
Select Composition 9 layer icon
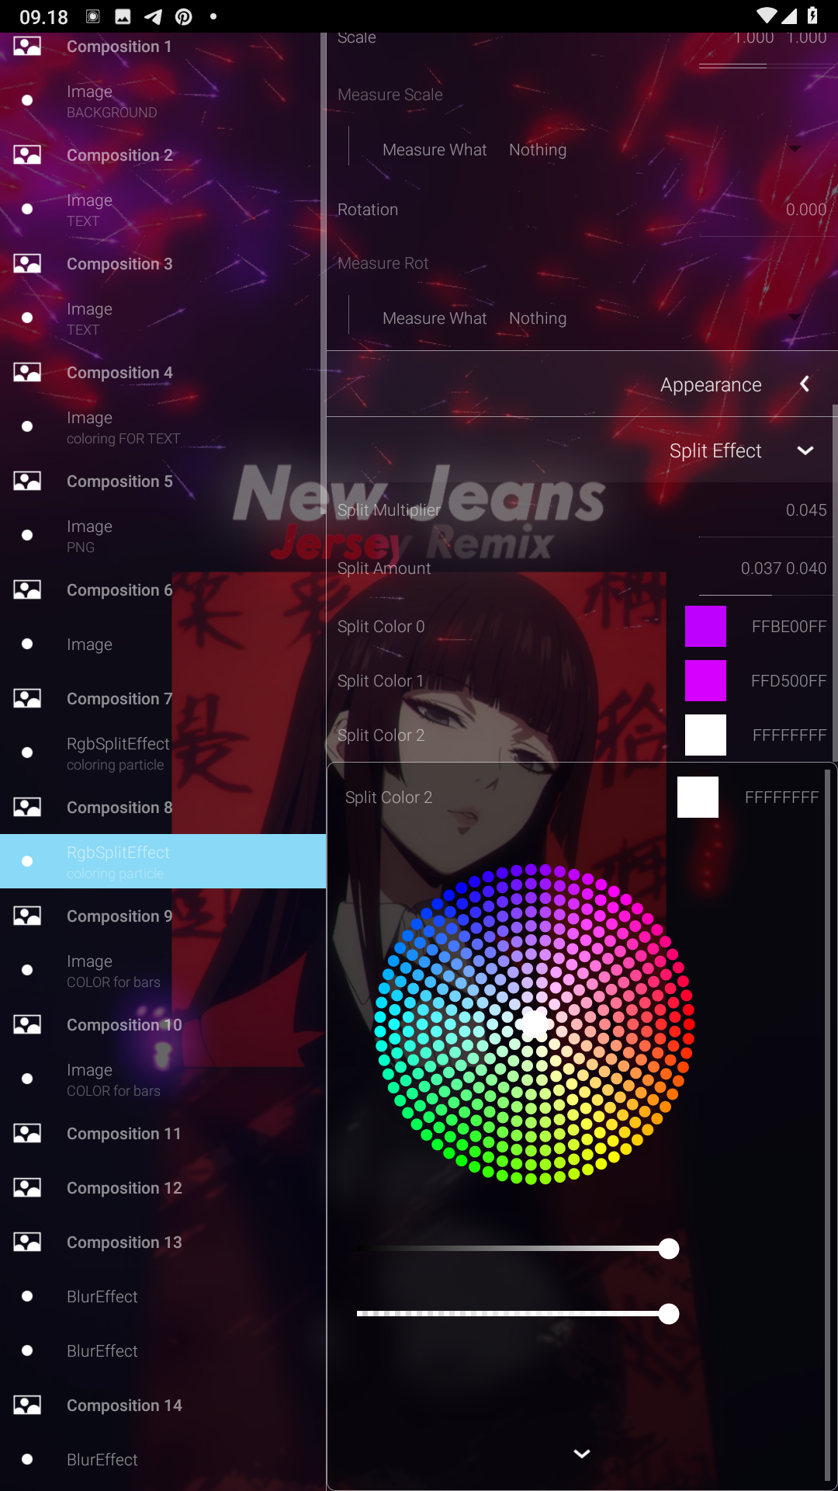(x=27, y=916)
